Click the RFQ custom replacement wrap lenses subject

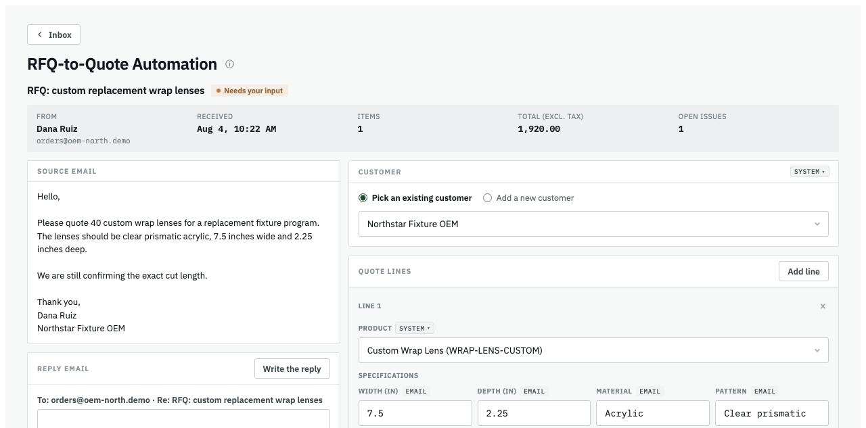116,91
